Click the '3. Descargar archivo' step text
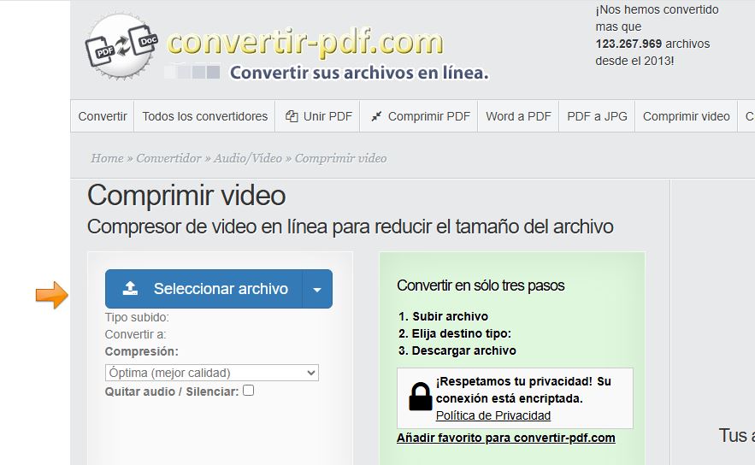Screen dimensions: 755x465 (x=457, y=350)
